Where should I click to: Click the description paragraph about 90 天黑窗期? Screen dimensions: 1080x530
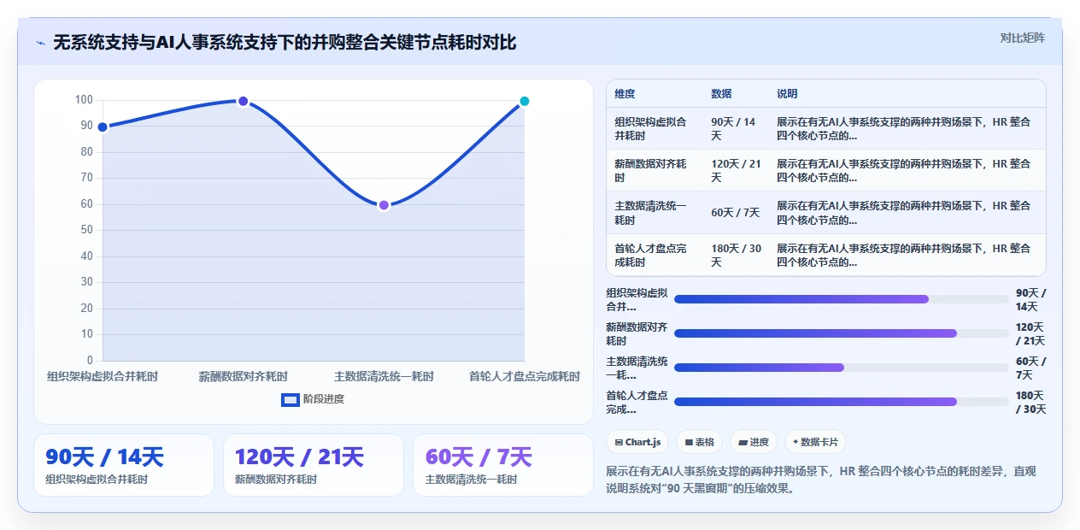821,480
